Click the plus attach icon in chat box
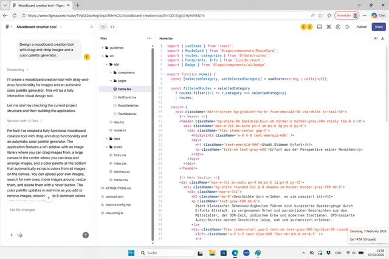The image size is (389, 259). coord(11,235)
